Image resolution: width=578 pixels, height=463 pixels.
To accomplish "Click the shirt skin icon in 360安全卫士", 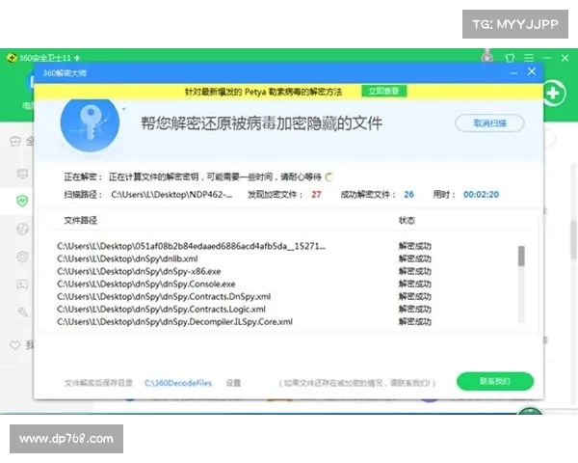I will click(x=510, y=58).
